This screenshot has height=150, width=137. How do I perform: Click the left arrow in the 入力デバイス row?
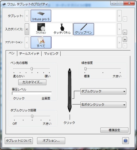click(x=27, y=29)
